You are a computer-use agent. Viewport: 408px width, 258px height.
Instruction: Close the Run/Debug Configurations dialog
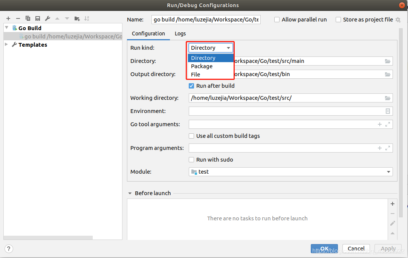click(x=402, y=5)
